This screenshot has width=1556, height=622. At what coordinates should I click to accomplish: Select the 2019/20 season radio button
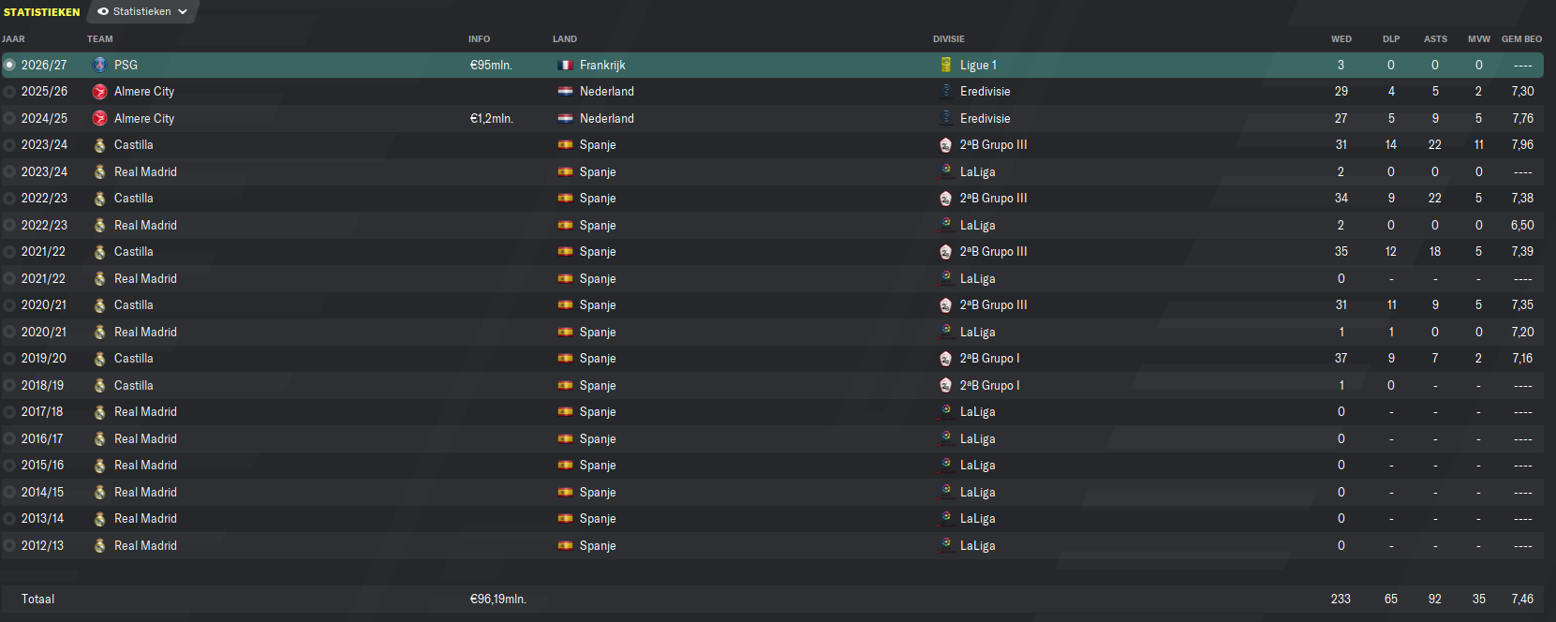click(x=9, y=359)
